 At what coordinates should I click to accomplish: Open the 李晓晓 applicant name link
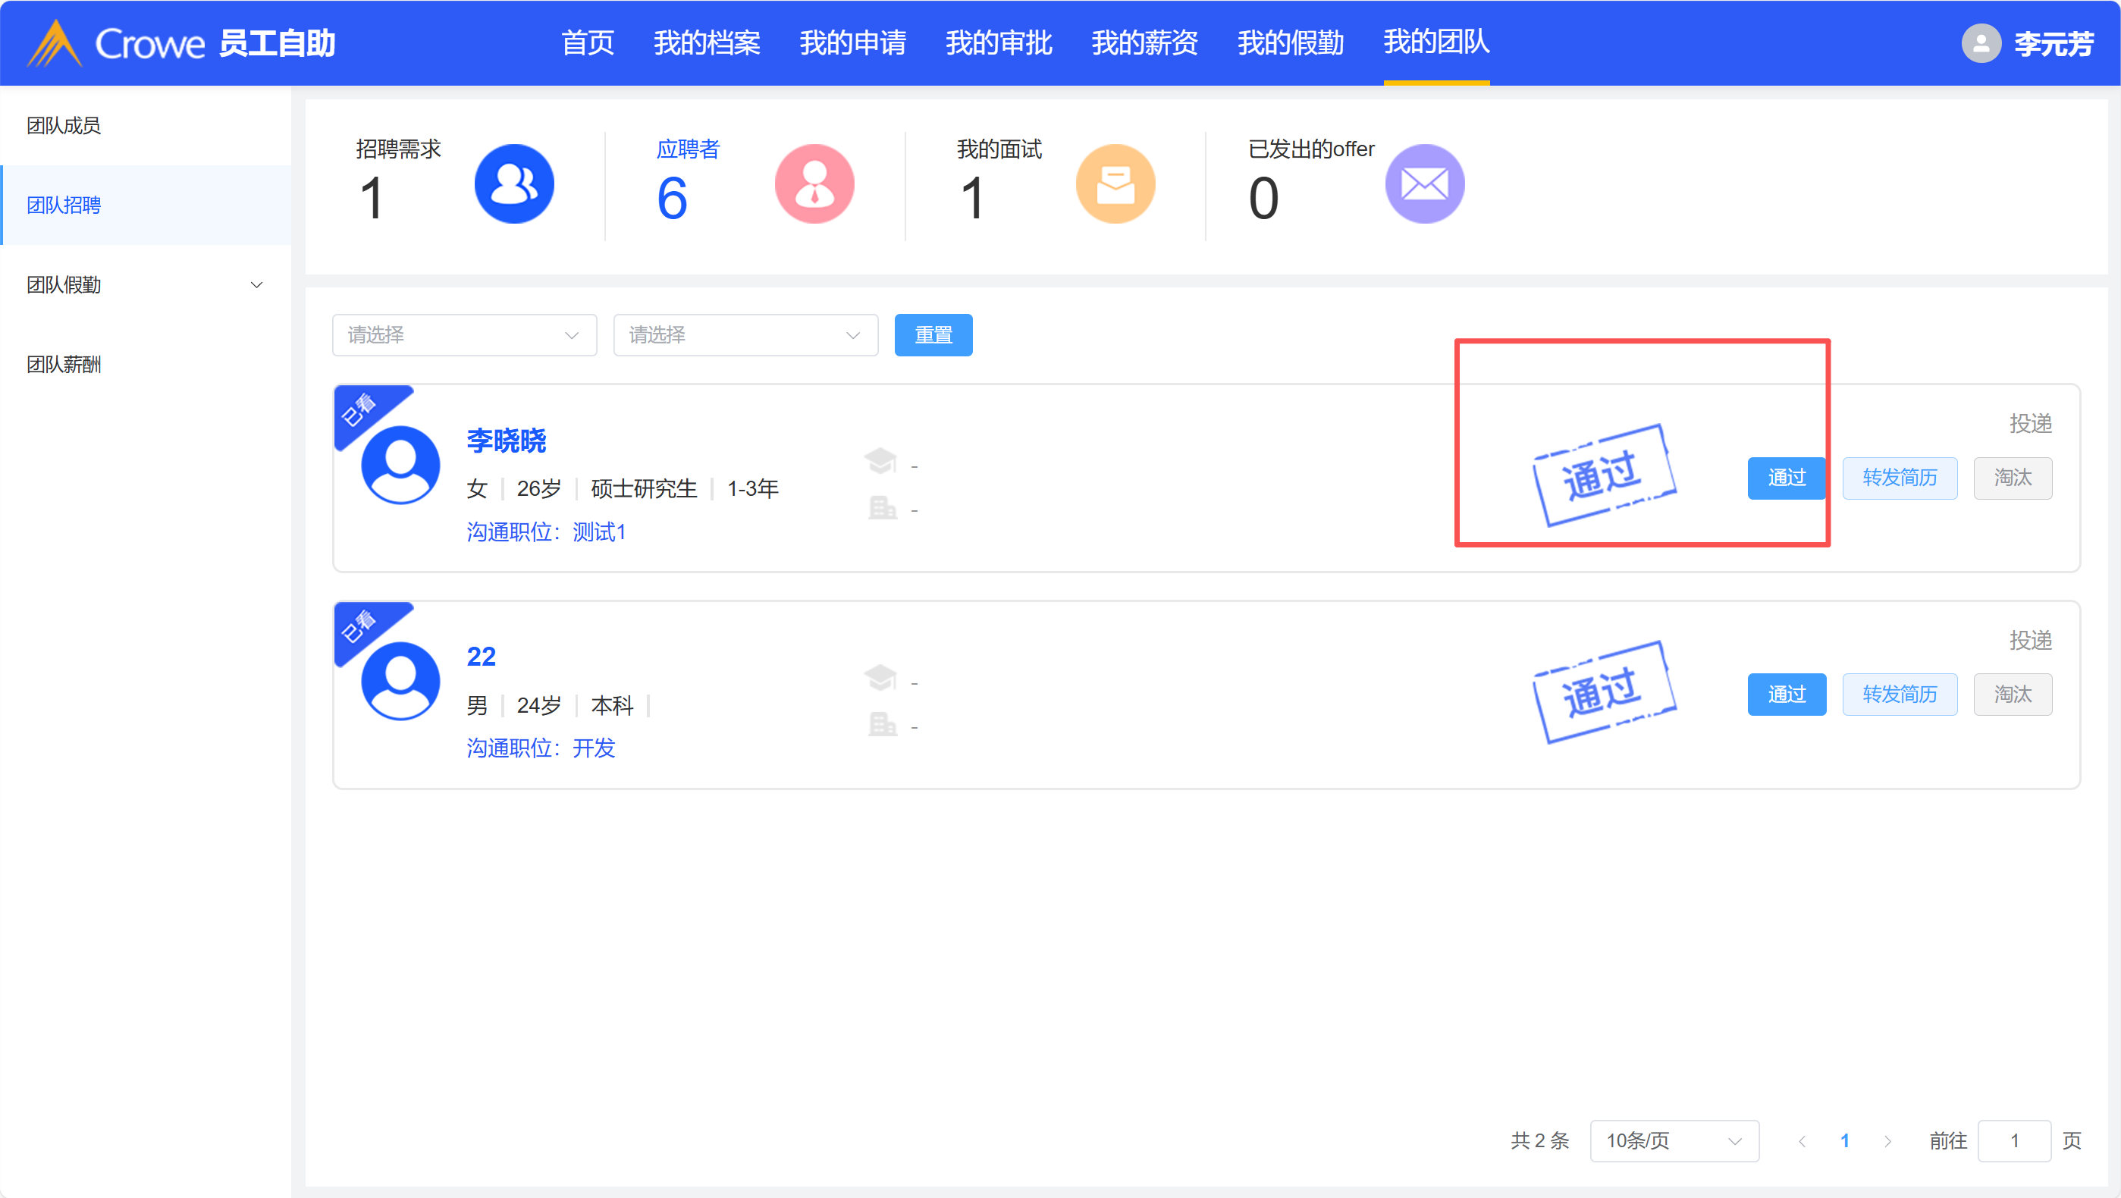506,441
